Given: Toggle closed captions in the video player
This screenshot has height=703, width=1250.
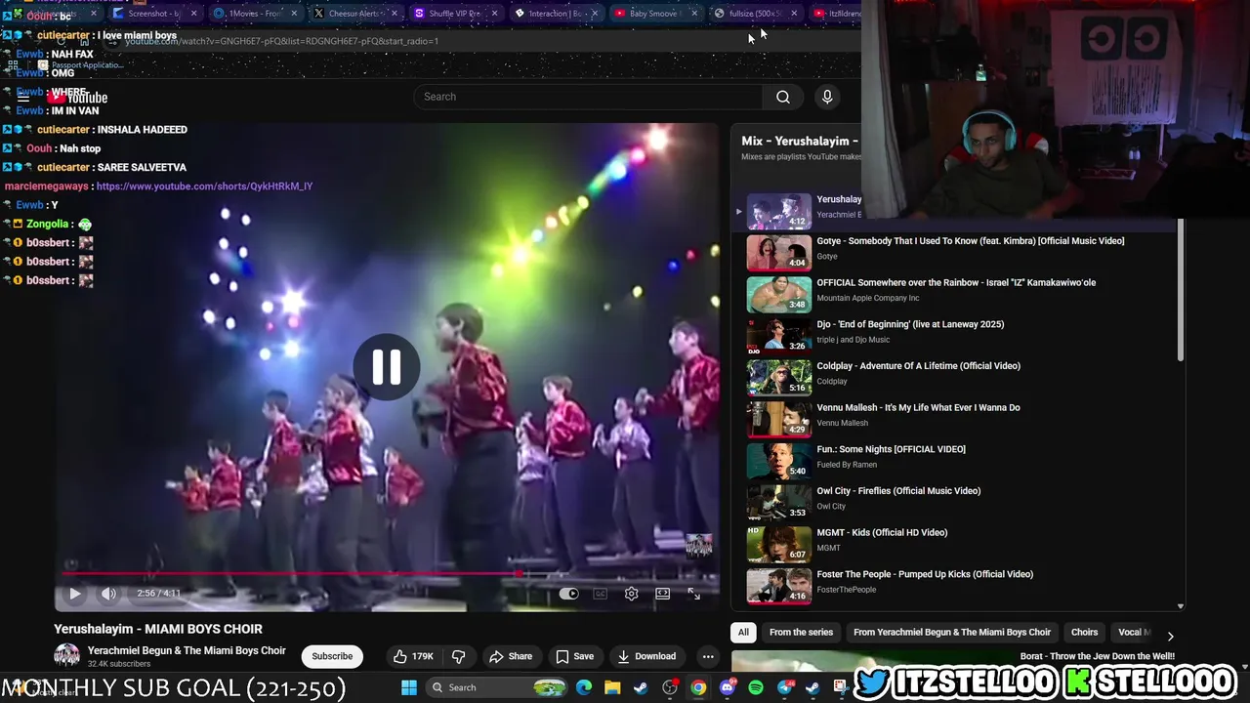Looking at the screenshot, I should coord(601,594).
